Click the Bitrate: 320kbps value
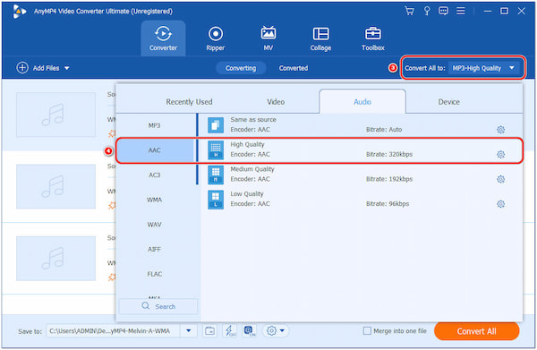Screen dimensions: 537x350 pos(389,155)
